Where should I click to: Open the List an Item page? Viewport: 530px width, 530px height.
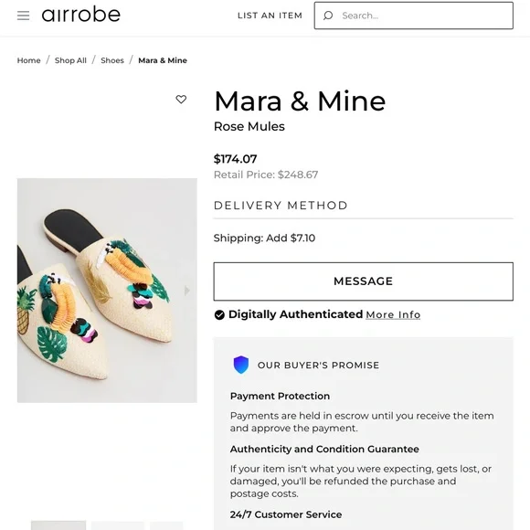point(270,16)
